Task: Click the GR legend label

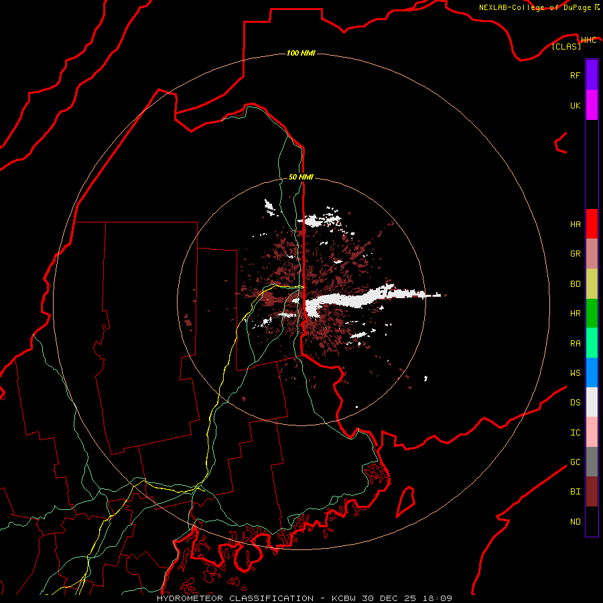Action: [x=575, y=254]
